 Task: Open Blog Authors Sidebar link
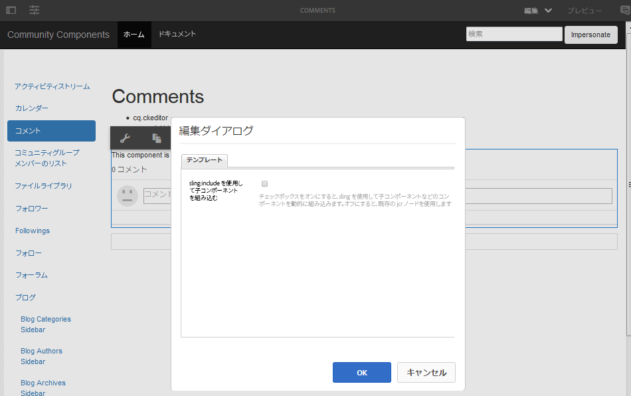41,356
